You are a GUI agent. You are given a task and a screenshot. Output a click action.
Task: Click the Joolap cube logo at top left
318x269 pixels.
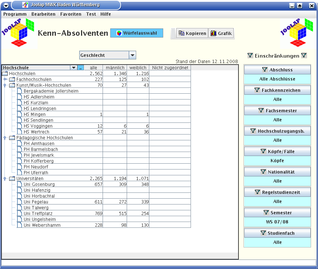point(19,33)
